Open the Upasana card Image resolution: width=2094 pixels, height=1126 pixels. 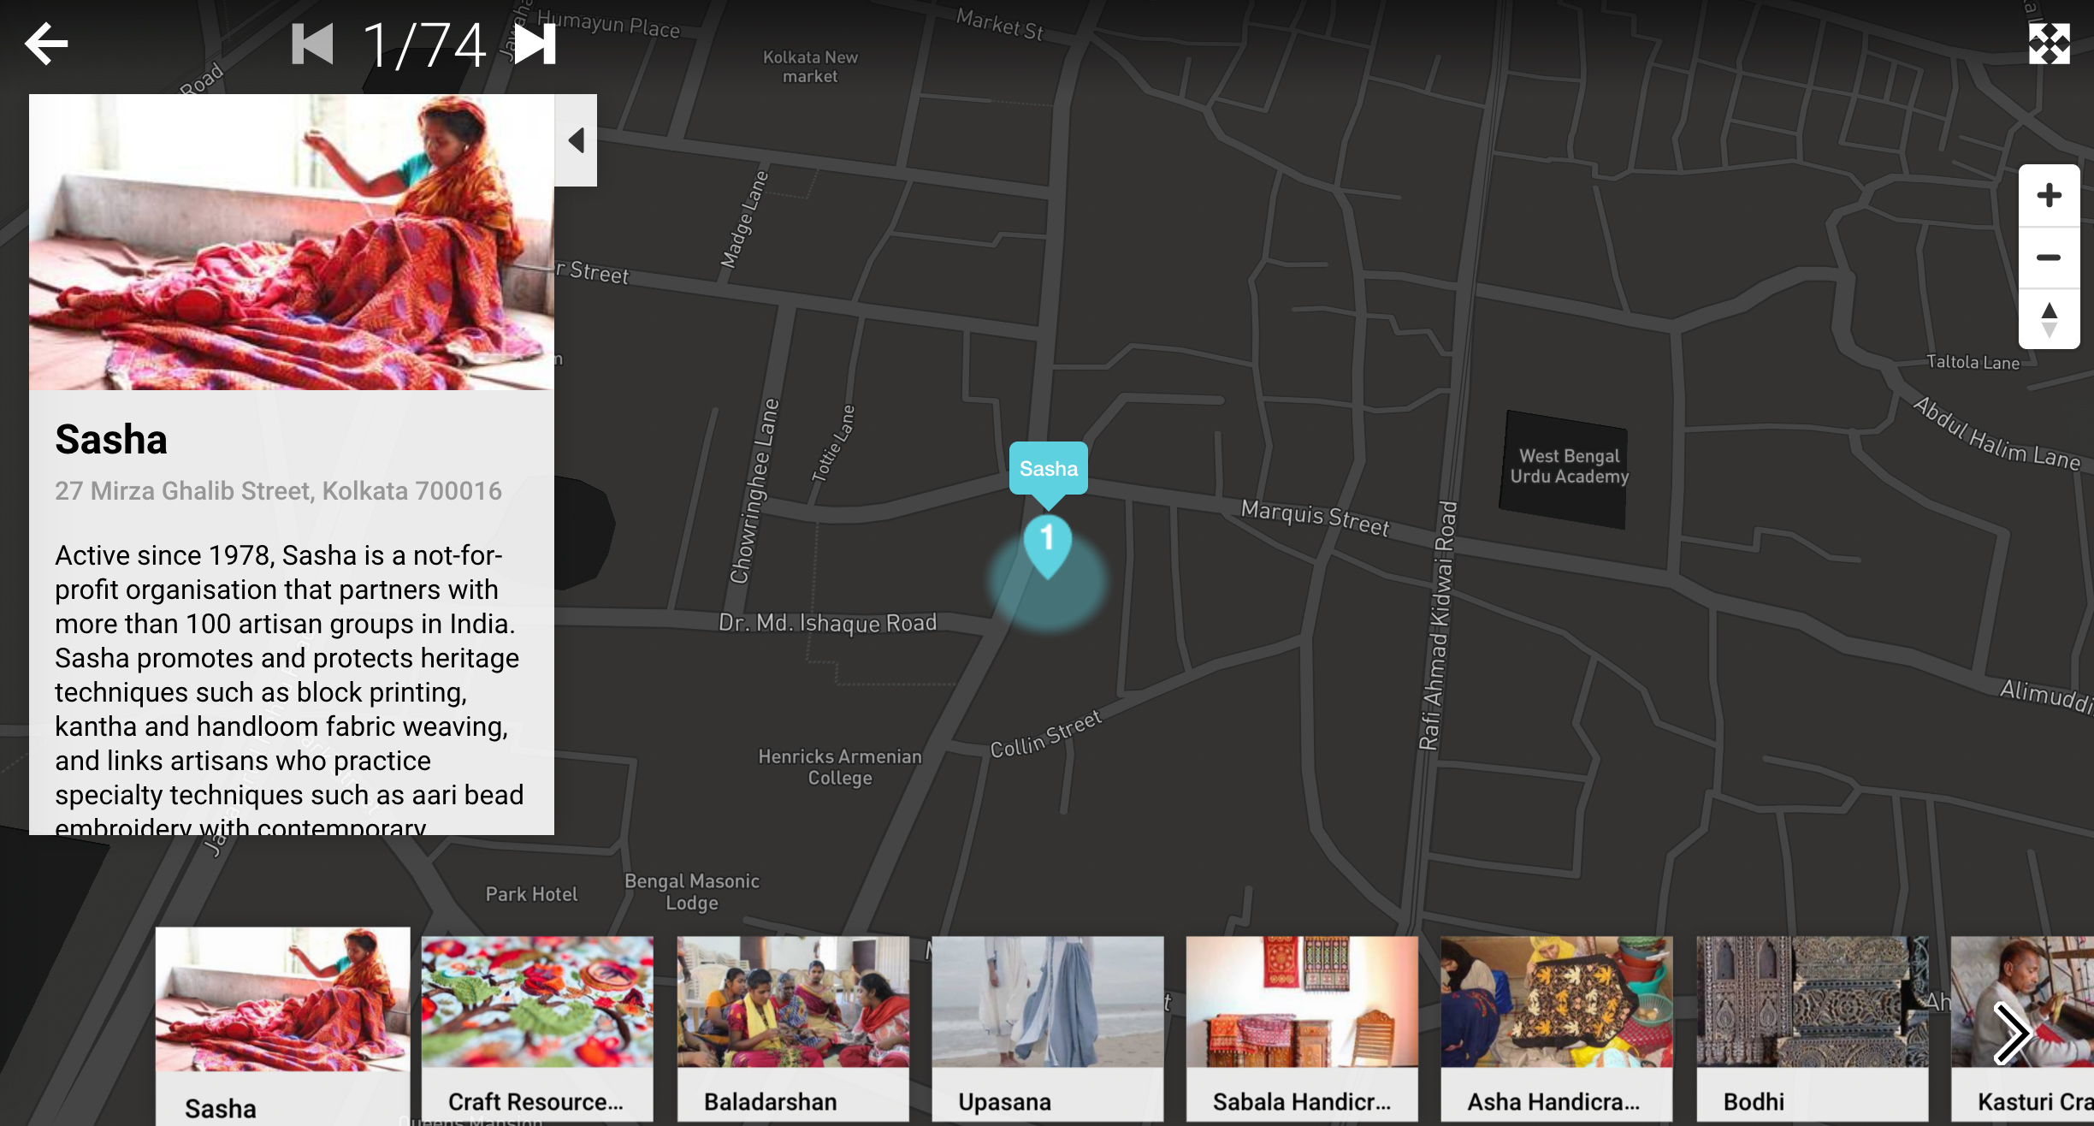coord(1048,1029)
